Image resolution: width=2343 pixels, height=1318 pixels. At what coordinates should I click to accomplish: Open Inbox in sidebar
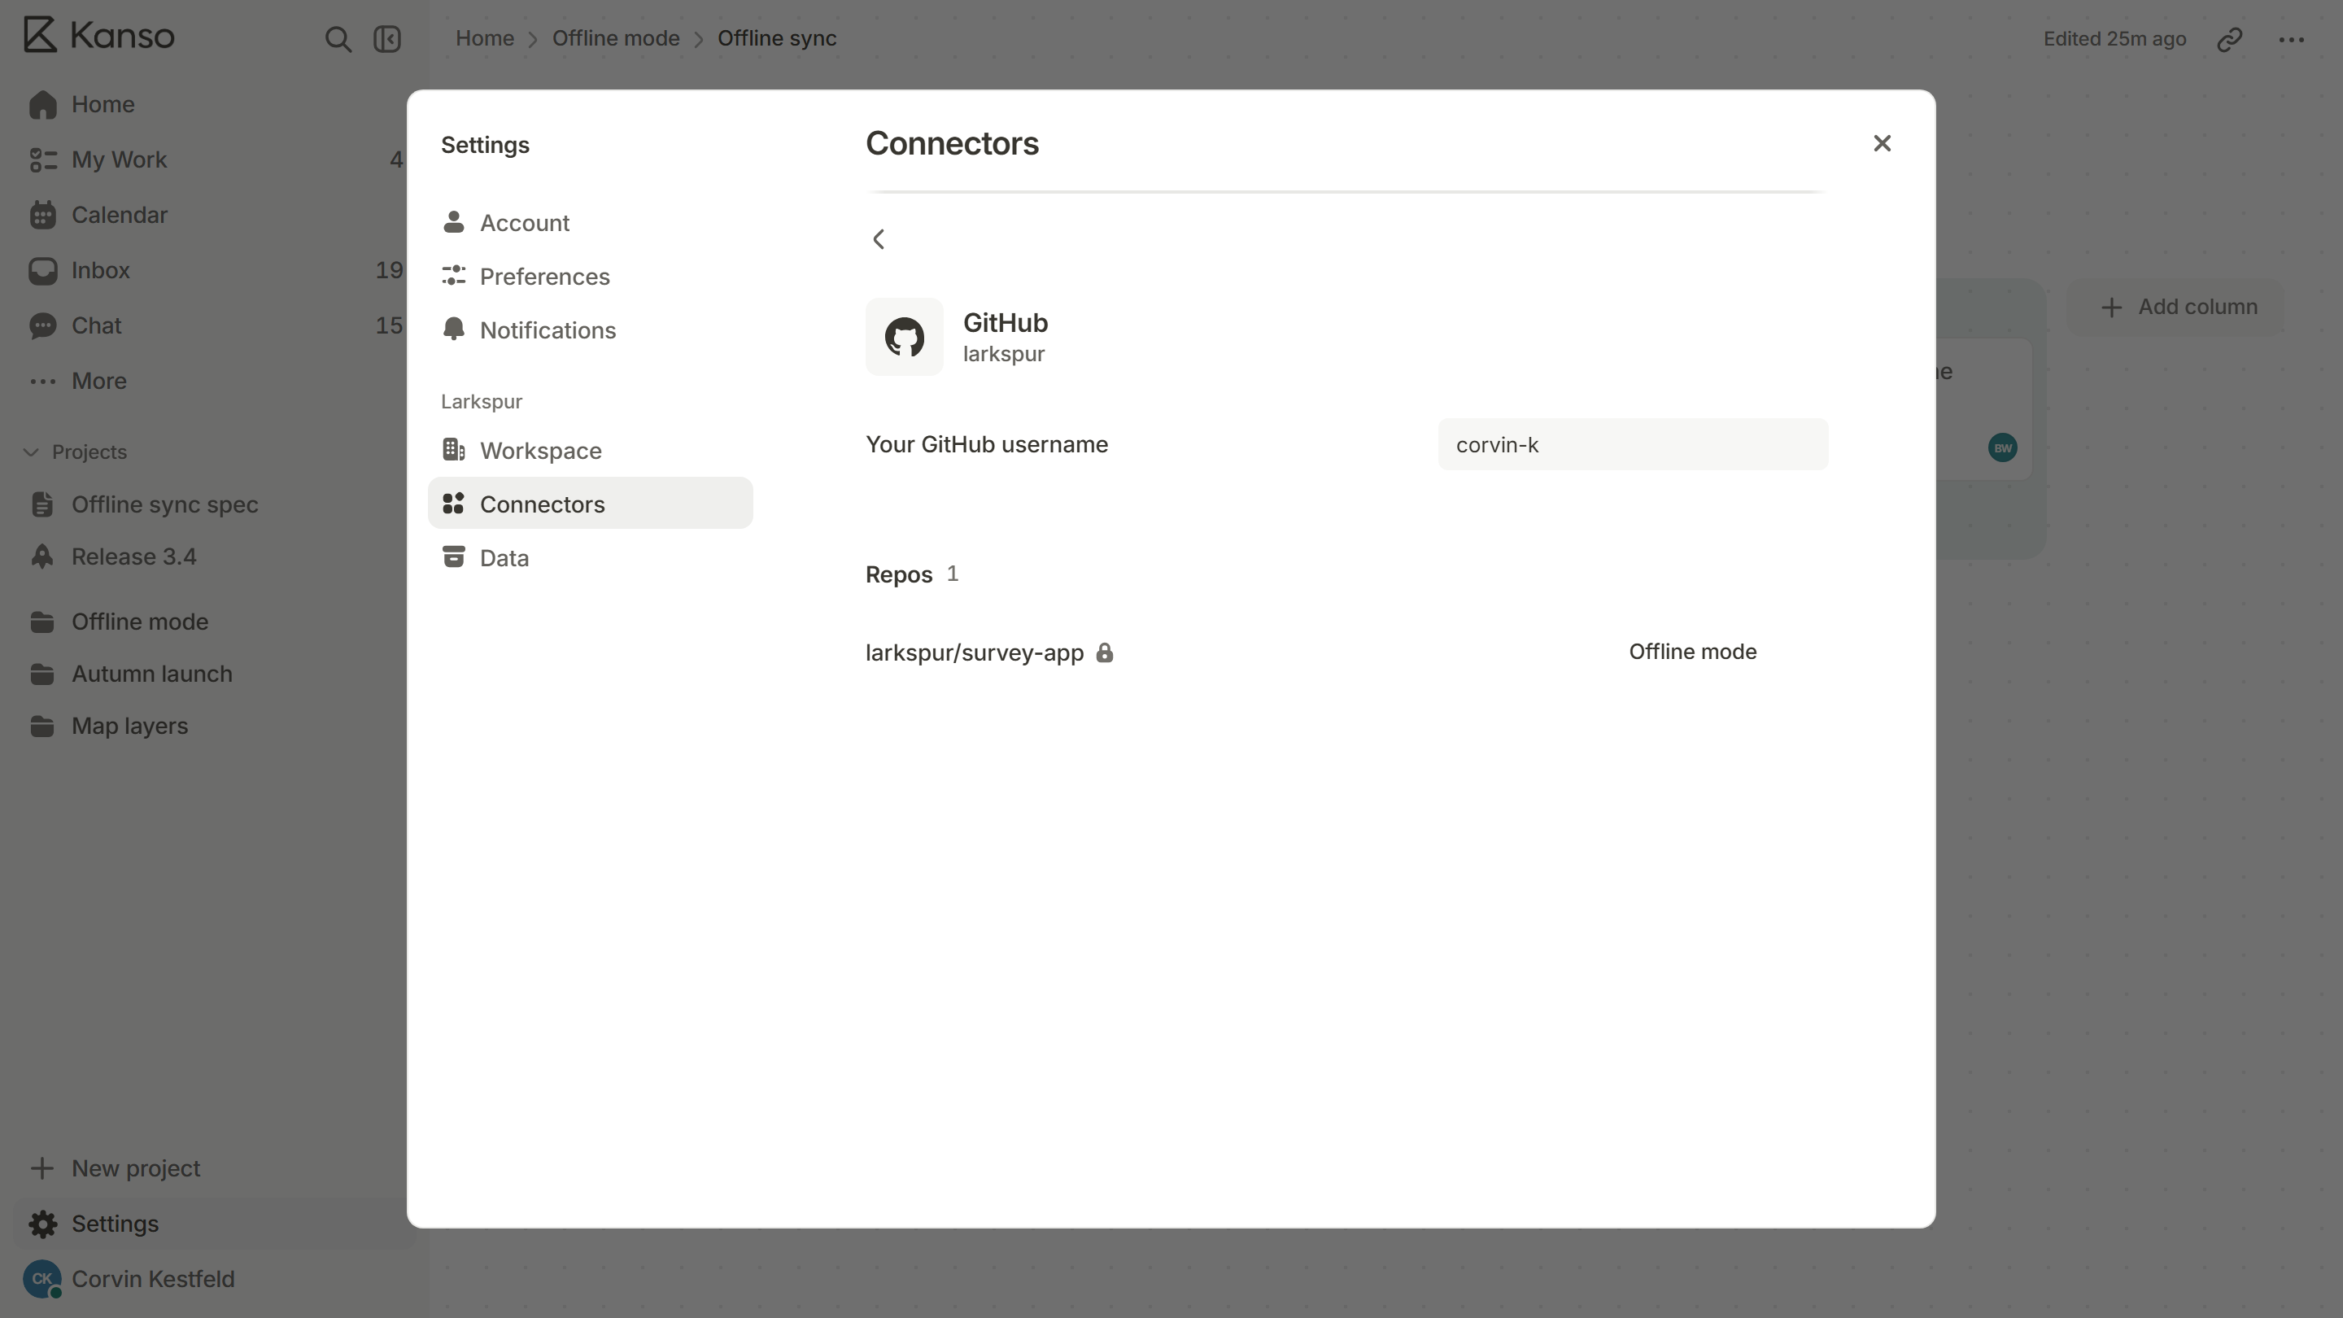(214, 271)
